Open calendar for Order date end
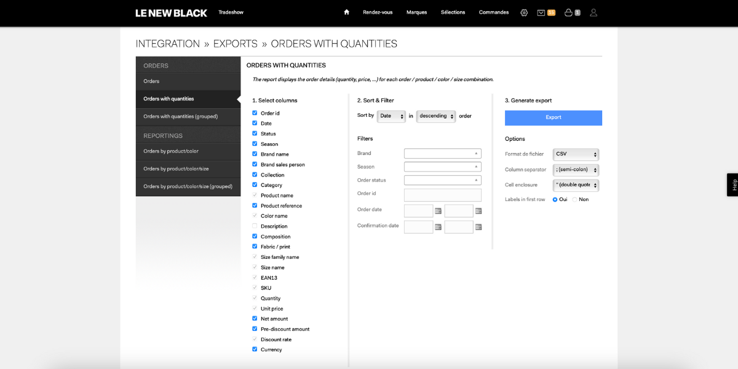Image resolution: width=738 pixels, height=369 pixels. click(478, 211)
